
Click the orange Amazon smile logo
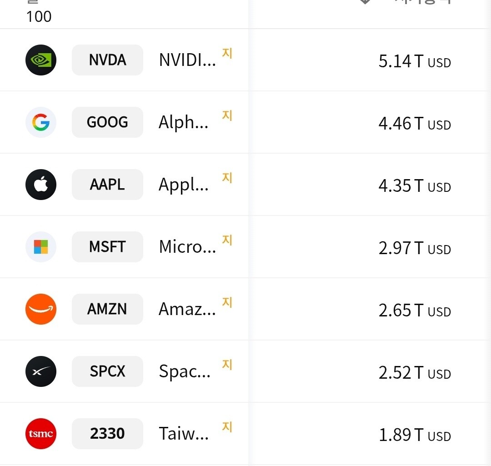[41, 309]
